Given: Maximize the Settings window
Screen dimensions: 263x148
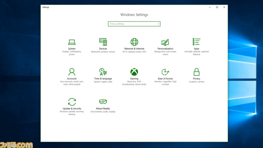Looking at the screenshot, I should pos(217,7).
